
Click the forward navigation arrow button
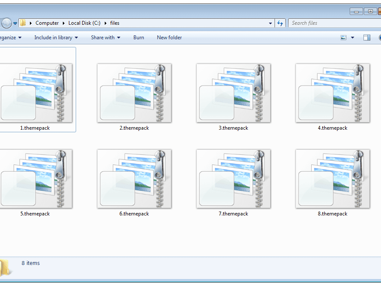point(6,23)
